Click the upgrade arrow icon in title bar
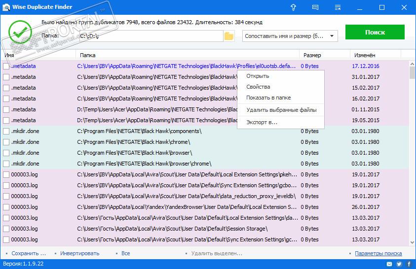 coord(293,7)
